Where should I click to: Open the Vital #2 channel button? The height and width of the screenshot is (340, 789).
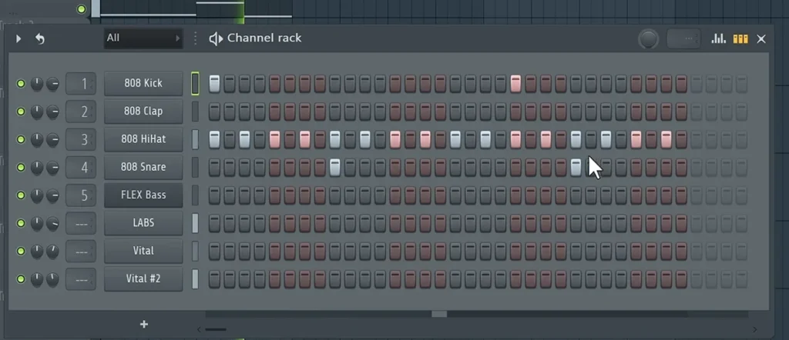tap(143, 278)
